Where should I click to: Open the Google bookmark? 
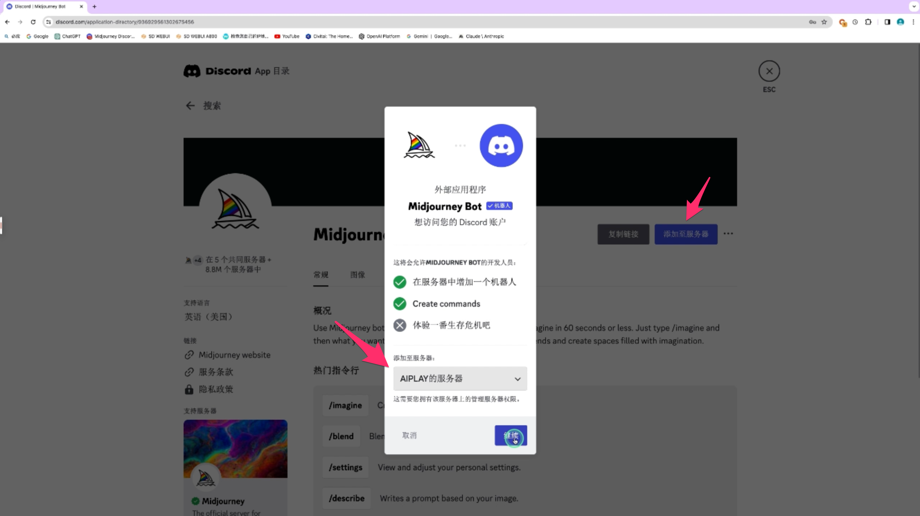click(37, 36)
